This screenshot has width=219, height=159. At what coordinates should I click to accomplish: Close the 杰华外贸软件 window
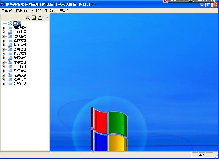pyautogui.click(x=215, y=5)
